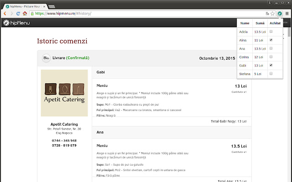The image size is (292, 182).
Task: Click Total Gabi Nagy: 13 Lei
Action: (x=229, y=121)
